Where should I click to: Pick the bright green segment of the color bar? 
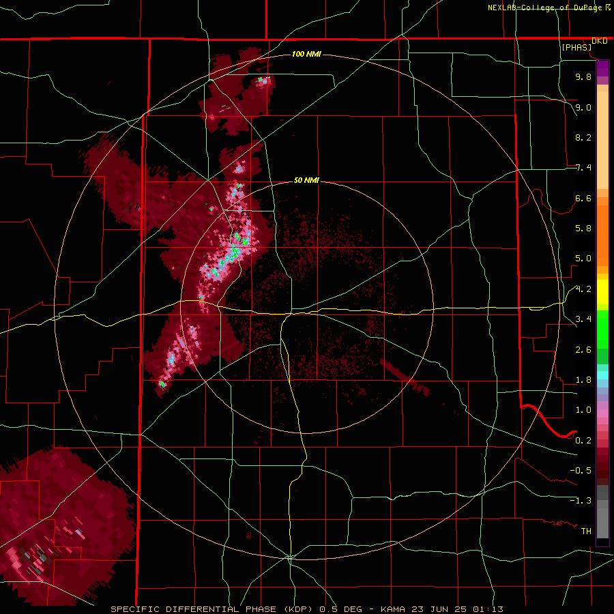tap(602, 329)
